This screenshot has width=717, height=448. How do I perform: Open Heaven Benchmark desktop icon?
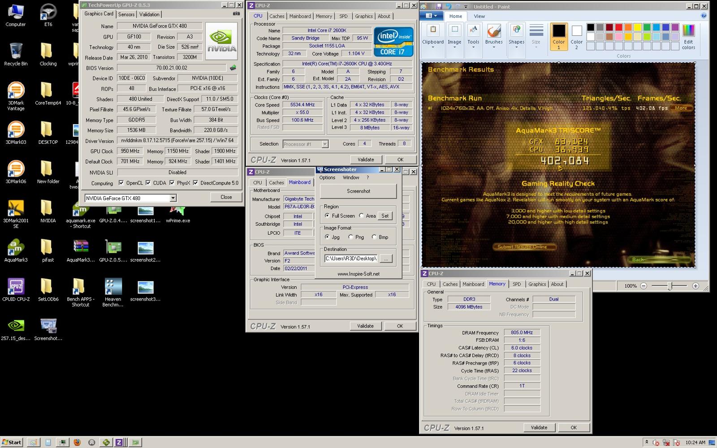112,293
